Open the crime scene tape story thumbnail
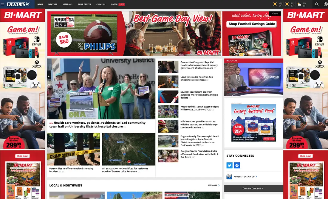 74,149
